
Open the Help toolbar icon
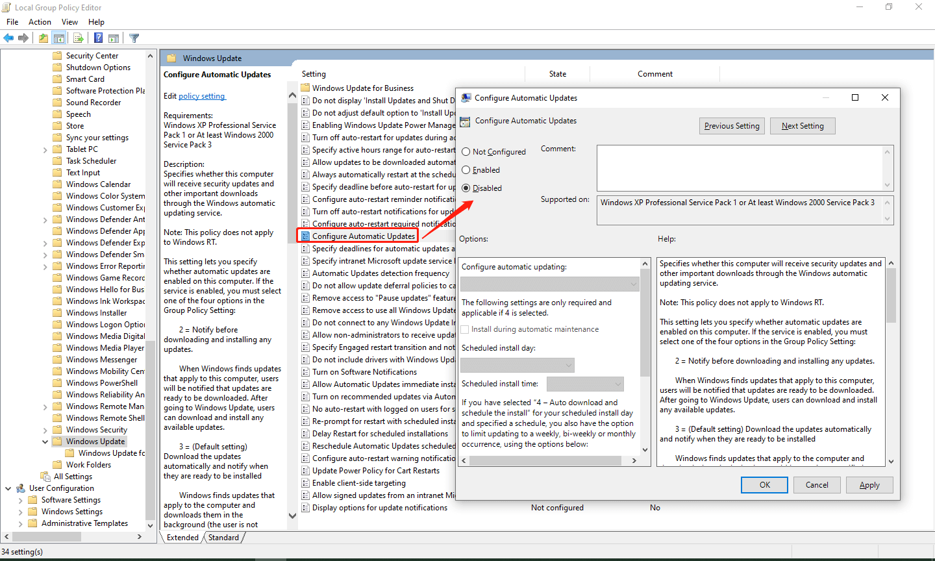[x=98, y=38]
